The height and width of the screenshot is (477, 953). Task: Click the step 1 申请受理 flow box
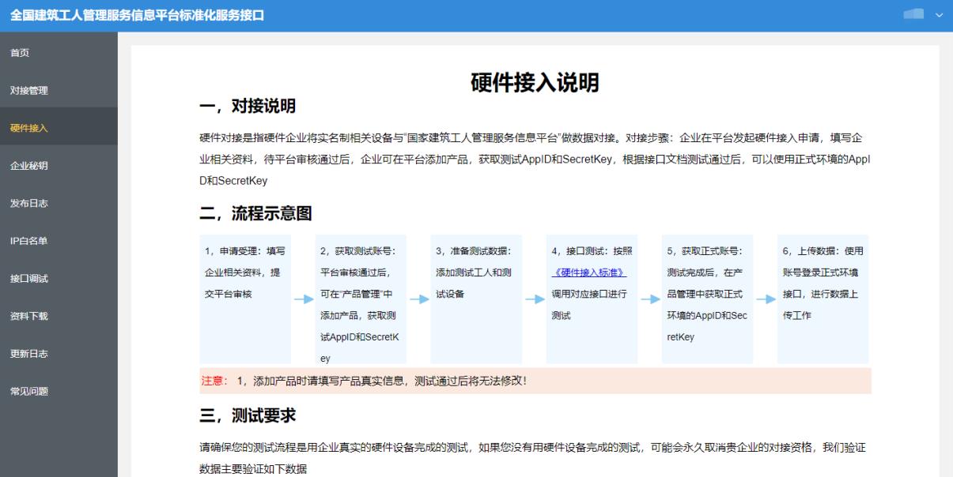[245, 299]
